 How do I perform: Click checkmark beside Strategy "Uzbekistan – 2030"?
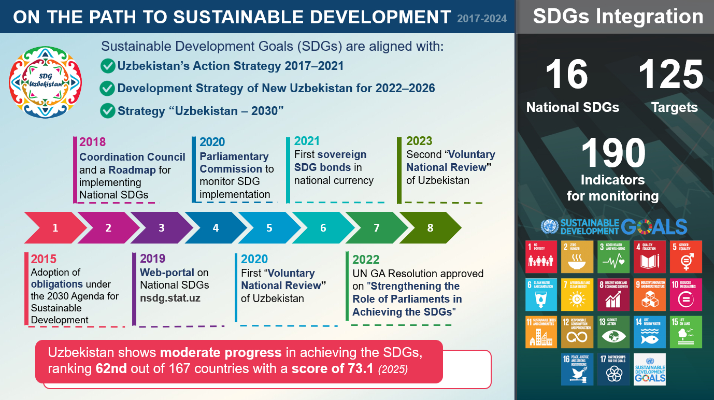(x=108, y=110)
